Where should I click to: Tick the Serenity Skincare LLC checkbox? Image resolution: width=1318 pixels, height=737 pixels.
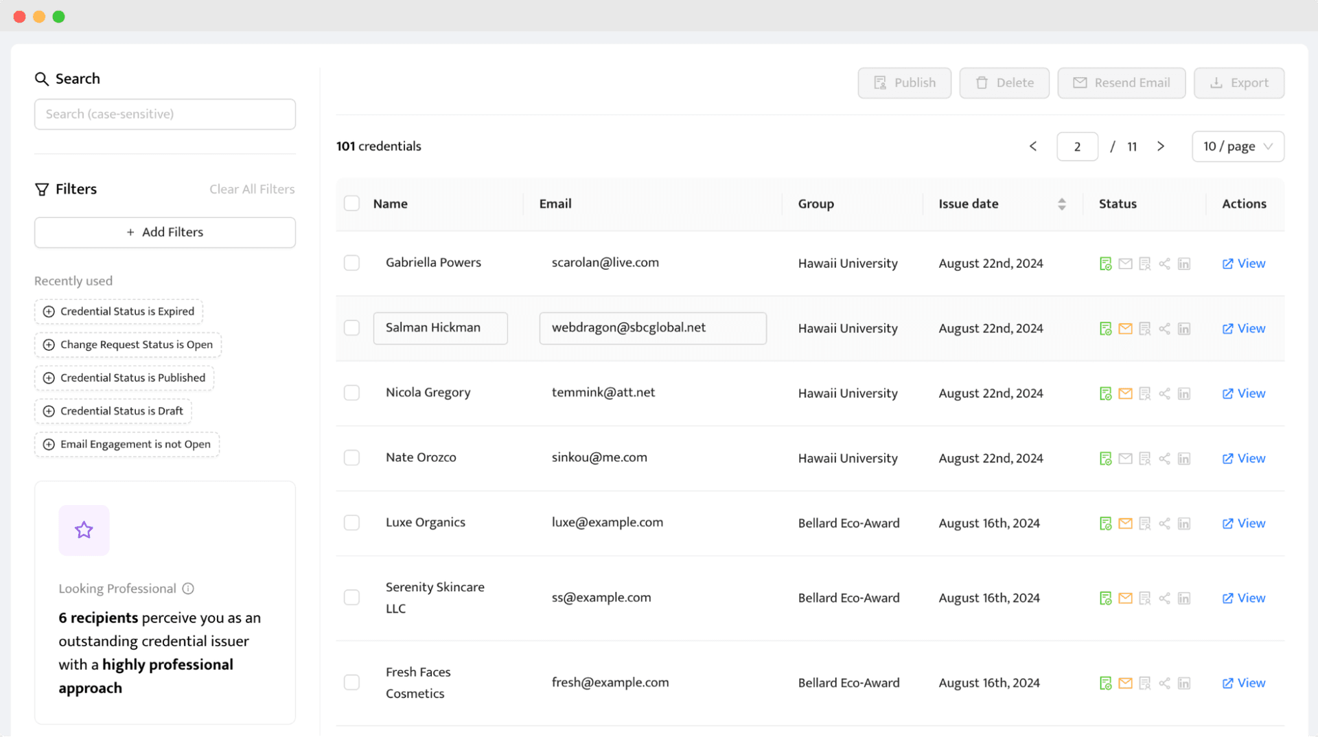pos(351,598)
